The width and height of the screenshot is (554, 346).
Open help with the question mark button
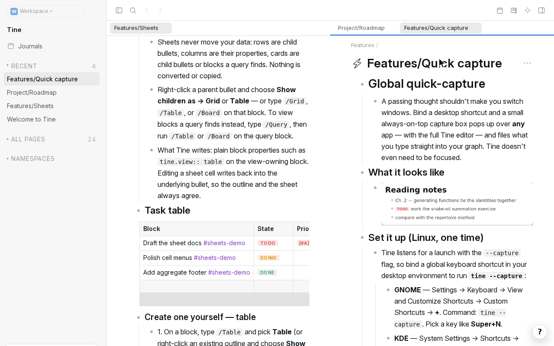tap(540, 332)
